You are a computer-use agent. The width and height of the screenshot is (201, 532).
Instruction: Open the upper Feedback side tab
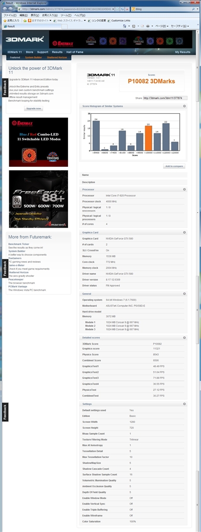(x=5, y=88)
